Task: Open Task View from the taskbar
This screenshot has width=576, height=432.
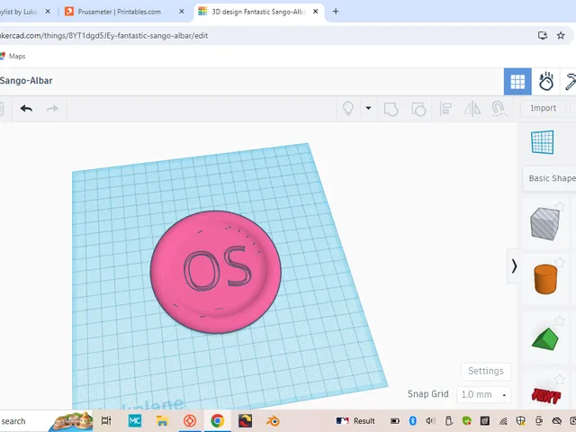Action: [x=106, y=420]
